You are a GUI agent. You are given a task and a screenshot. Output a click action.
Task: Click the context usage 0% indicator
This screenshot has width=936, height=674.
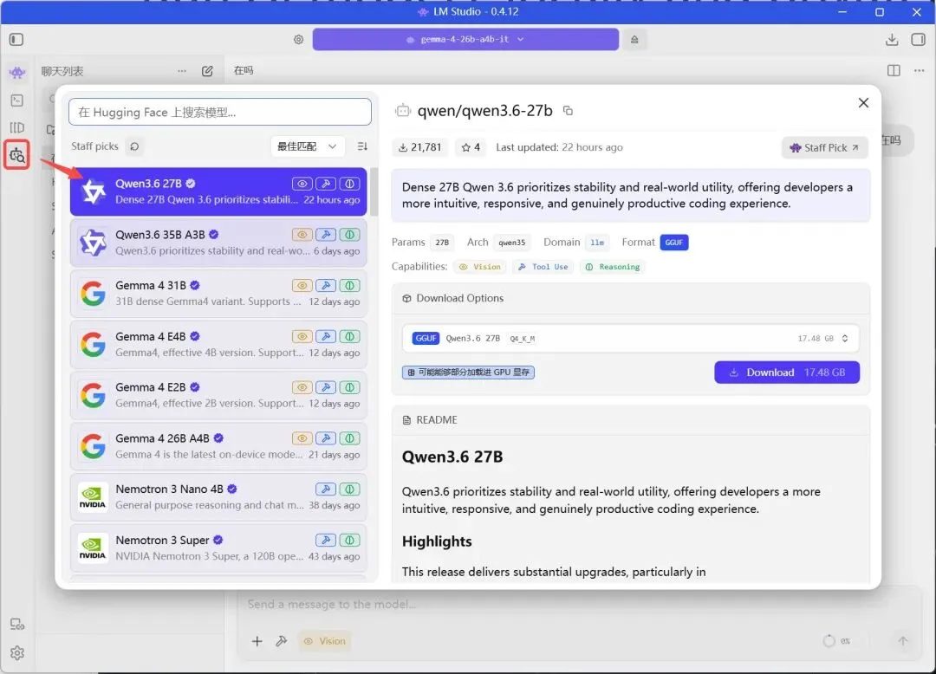click(836, 641)
